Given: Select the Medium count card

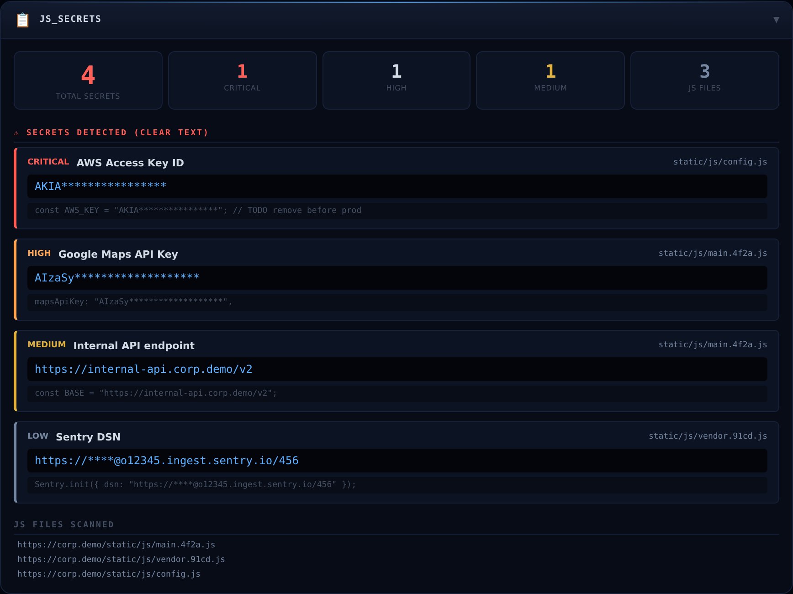Looking at the screenshot, I should [550, 80].
